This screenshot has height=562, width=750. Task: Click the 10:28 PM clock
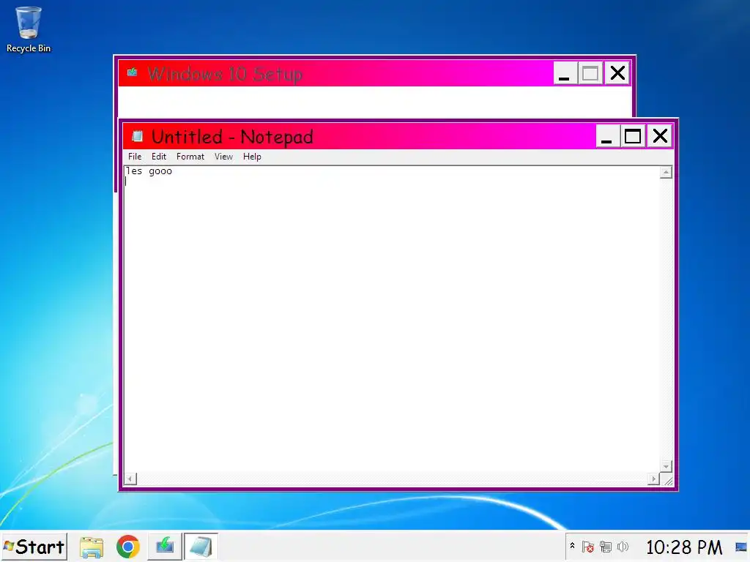(x=684, y=547)
